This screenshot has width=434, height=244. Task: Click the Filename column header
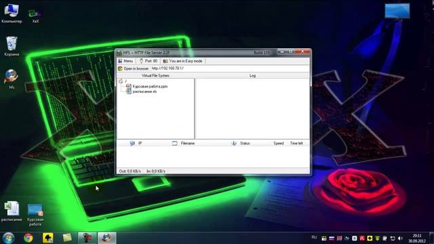(184, 143)
